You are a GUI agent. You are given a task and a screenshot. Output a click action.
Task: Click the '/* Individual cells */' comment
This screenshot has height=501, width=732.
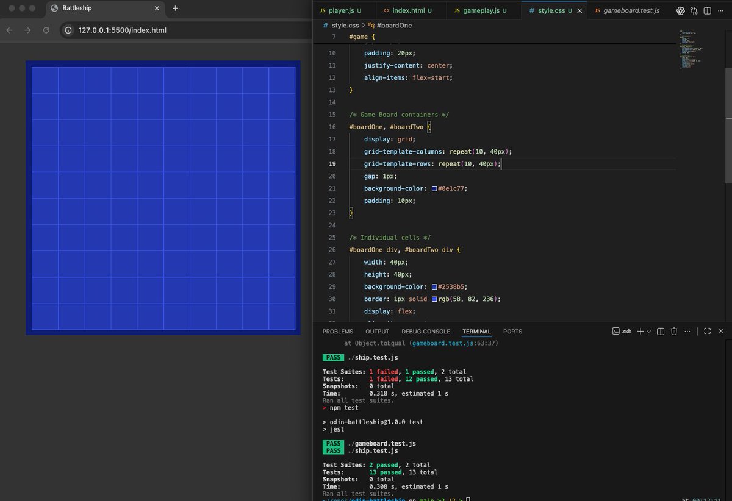[390, 238]
